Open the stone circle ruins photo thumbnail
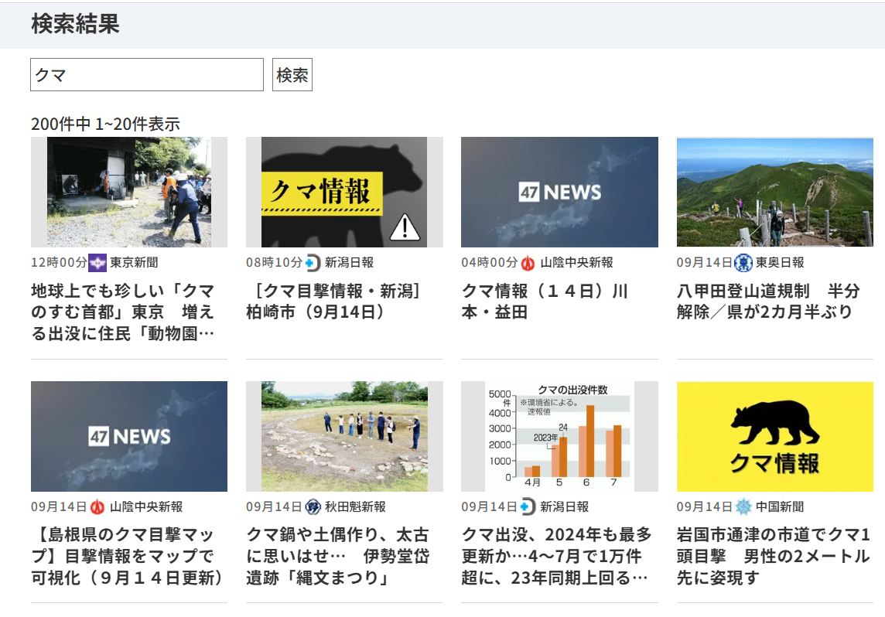Viewport: 885px width, 617px height. [x=344, y=436]
